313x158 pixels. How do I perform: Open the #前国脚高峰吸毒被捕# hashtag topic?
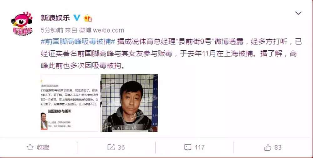pos(78,42)
